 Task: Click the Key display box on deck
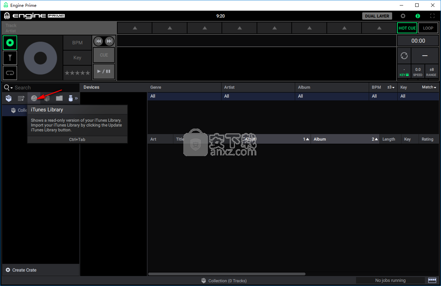coord(77,58)
